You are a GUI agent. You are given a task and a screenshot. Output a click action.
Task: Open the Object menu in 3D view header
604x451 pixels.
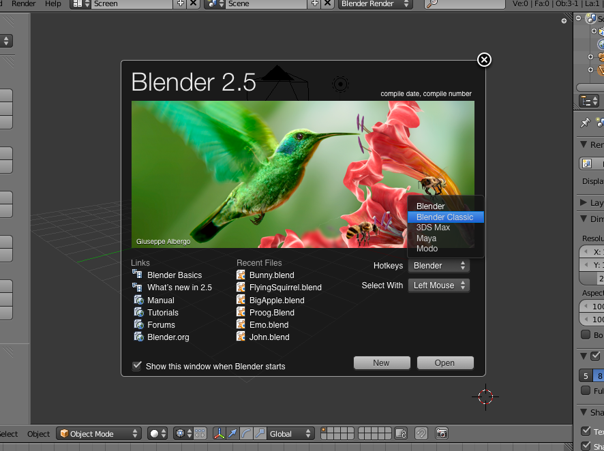pos(39,434)
